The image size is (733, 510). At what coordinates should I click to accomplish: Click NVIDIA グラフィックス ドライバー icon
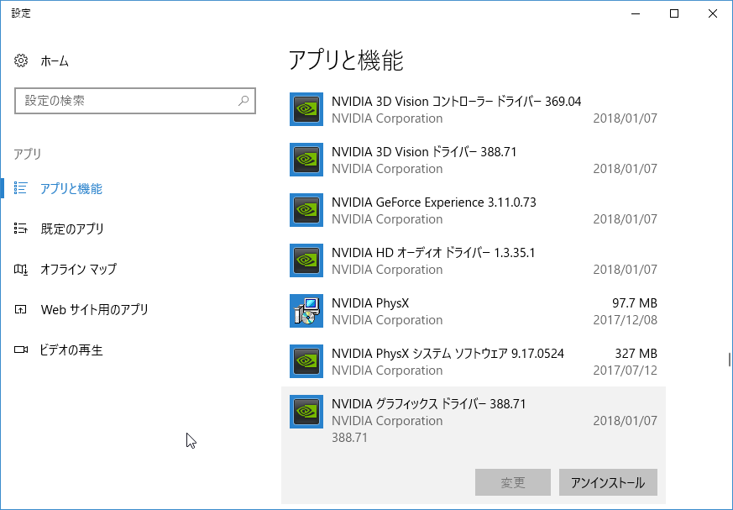pos(306,412)
